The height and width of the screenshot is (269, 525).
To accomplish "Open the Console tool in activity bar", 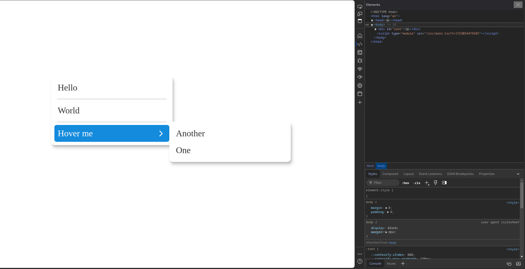I will point(360,52).
